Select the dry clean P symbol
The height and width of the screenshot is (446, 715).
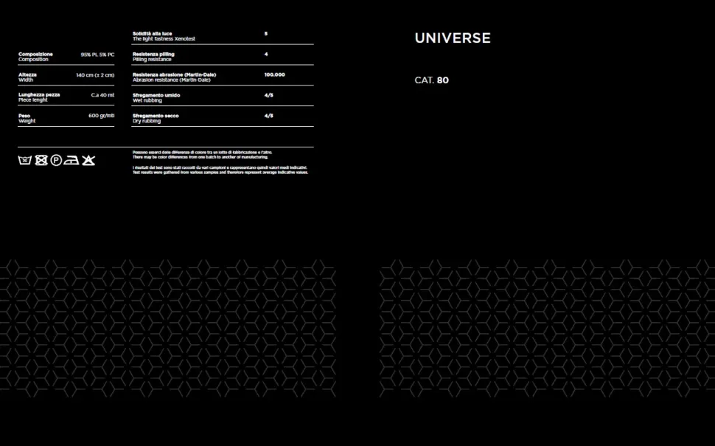pos(56,159)
